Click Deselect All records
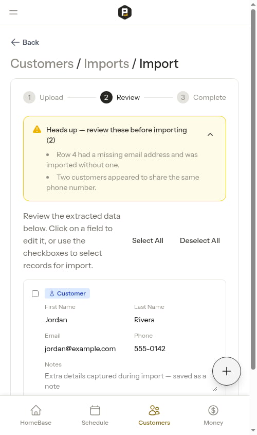Screen dimensions: 257x435 point(199,240)
